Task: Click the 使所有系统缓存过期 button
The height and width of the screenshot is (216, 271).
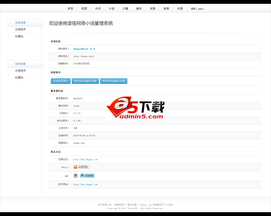Action: (85, 81)
